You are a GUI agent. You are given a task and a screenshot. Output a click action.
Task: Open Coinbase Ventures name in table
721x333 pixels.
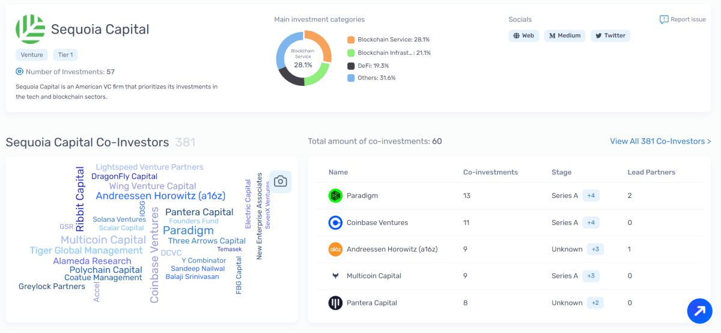(x=377, y=222)
